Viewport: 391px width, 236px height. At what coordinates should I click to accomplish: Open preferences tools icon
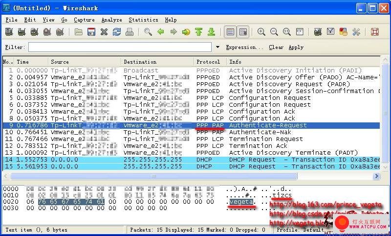[356, 32]
